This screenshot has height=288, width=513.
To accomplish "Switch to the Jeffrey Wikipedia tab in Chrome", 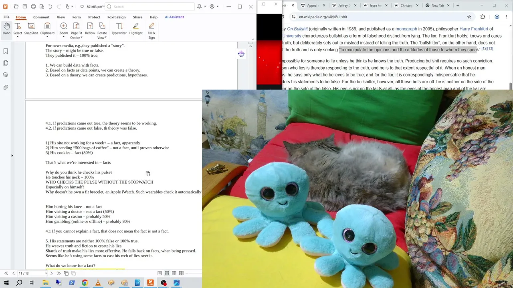I will coord(343,6).
